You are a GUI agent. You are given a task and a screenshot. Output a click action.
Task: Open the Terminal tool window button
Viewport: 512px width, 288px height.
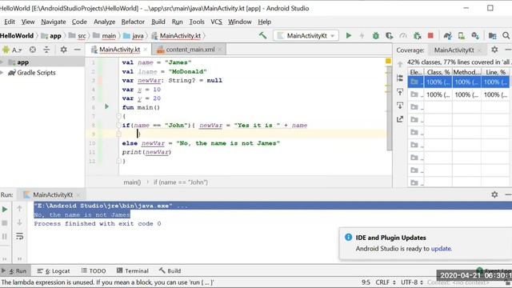click(133, 271)
